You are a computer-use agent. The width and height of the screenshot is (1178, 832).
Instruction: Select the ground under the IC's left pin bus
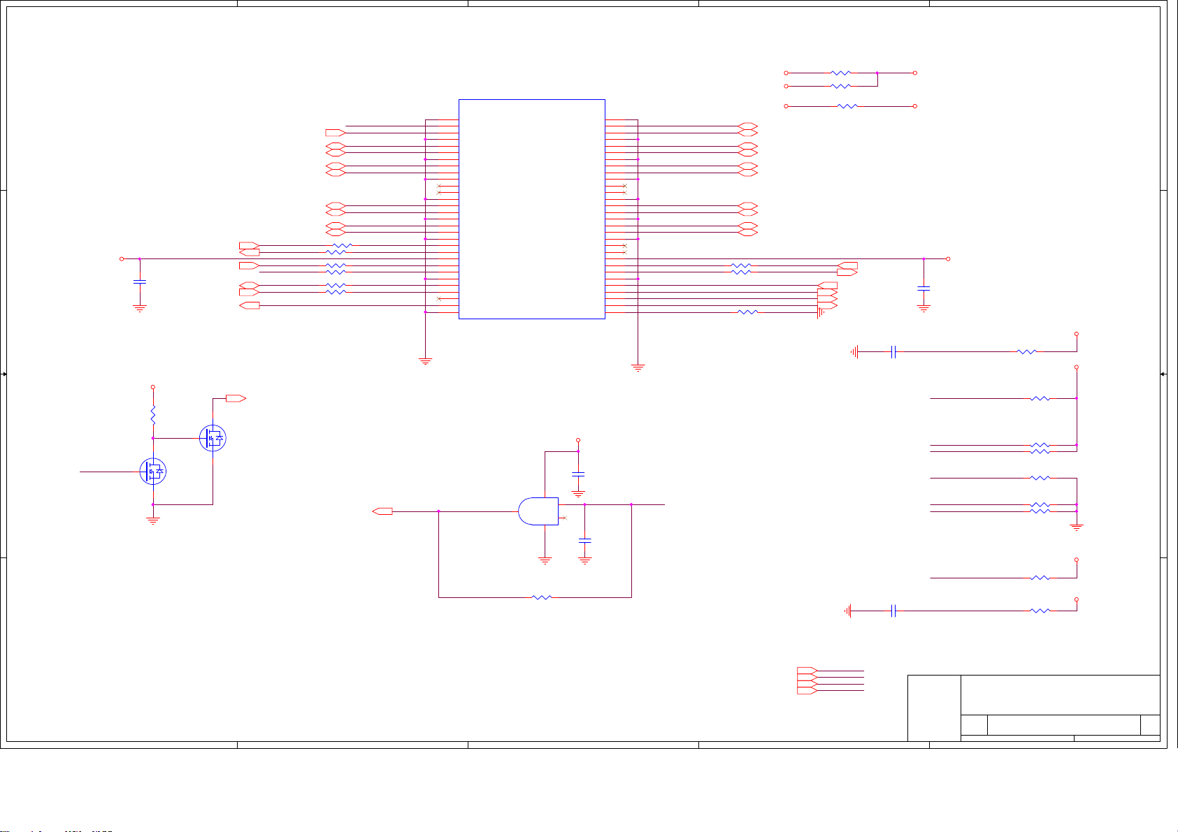coord(425,361)
